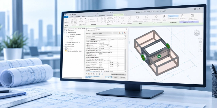Viewport: 217px width, 108px height.
Task: Click the Применить button in the dialog
Action: coord(123,77)
